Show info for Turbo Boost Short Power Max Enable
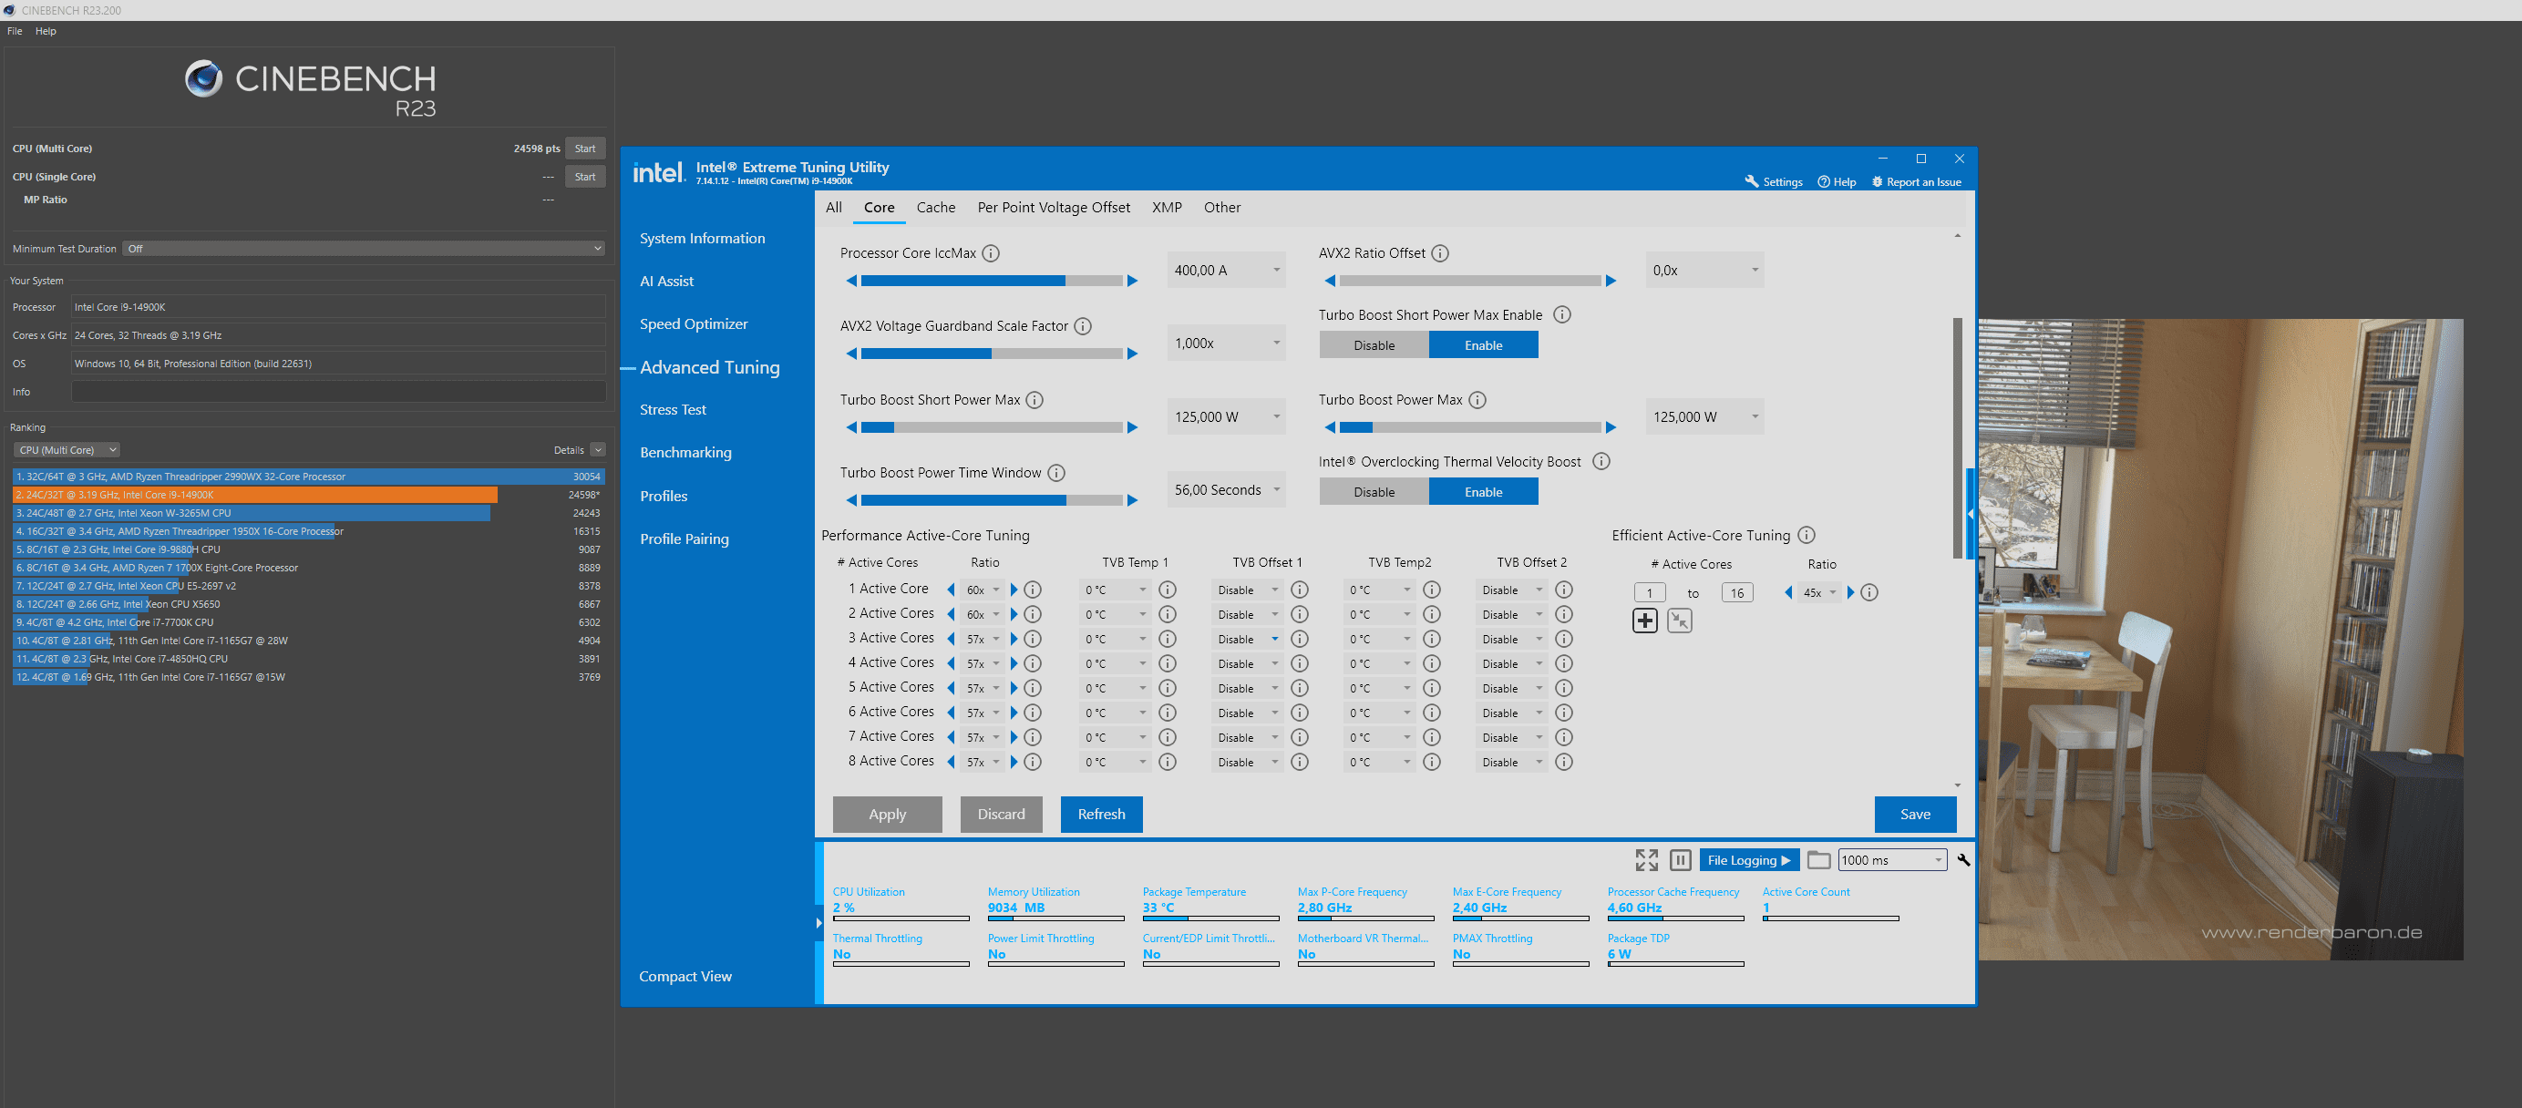This screenshot has width=2522, height=1108. [1562, 315]
